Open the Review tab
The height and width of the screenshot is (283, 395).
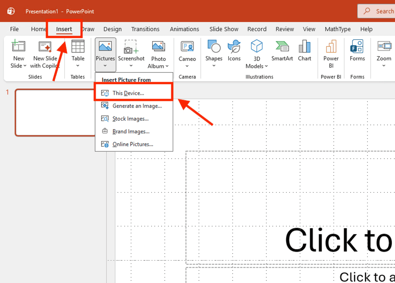tap(285, 29)
